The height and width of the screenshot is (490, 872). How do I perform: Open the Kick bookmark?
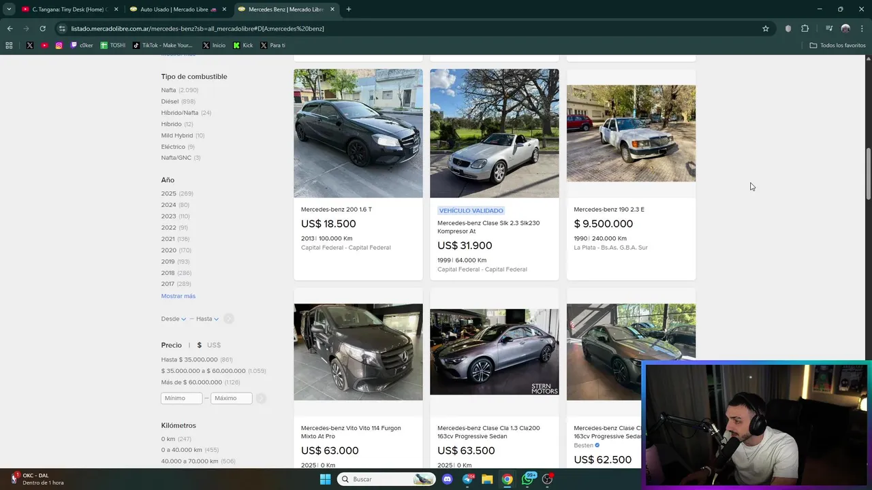point(243,46)
